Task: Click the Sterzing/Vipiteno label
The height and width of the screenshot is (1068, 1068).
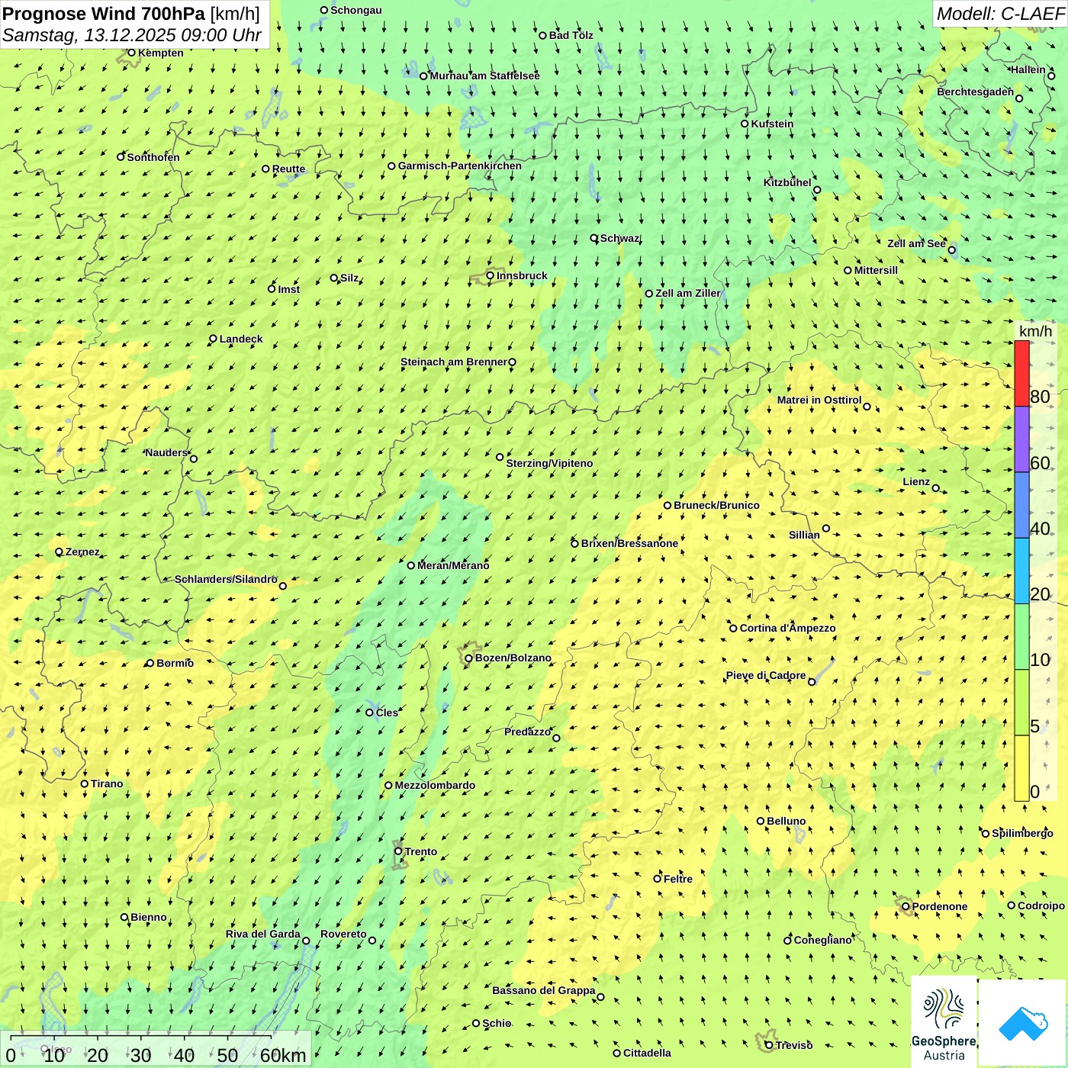Action: (x=549, y=463)
